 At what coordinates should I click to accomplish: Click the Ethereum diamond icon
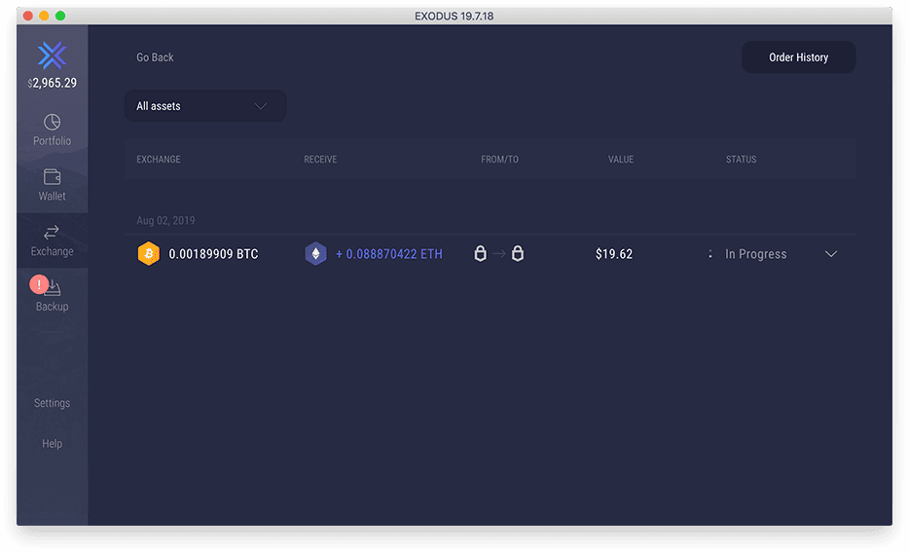[x=316, y=254]
